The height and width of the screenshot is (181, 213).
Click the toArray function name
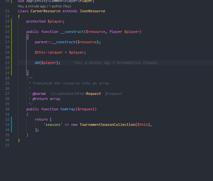pos(68,109)
